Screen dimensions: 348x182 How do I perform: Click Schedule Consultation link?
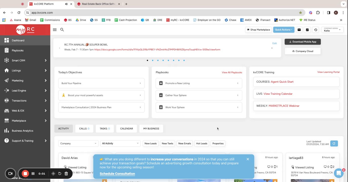(x=117, y=174)
